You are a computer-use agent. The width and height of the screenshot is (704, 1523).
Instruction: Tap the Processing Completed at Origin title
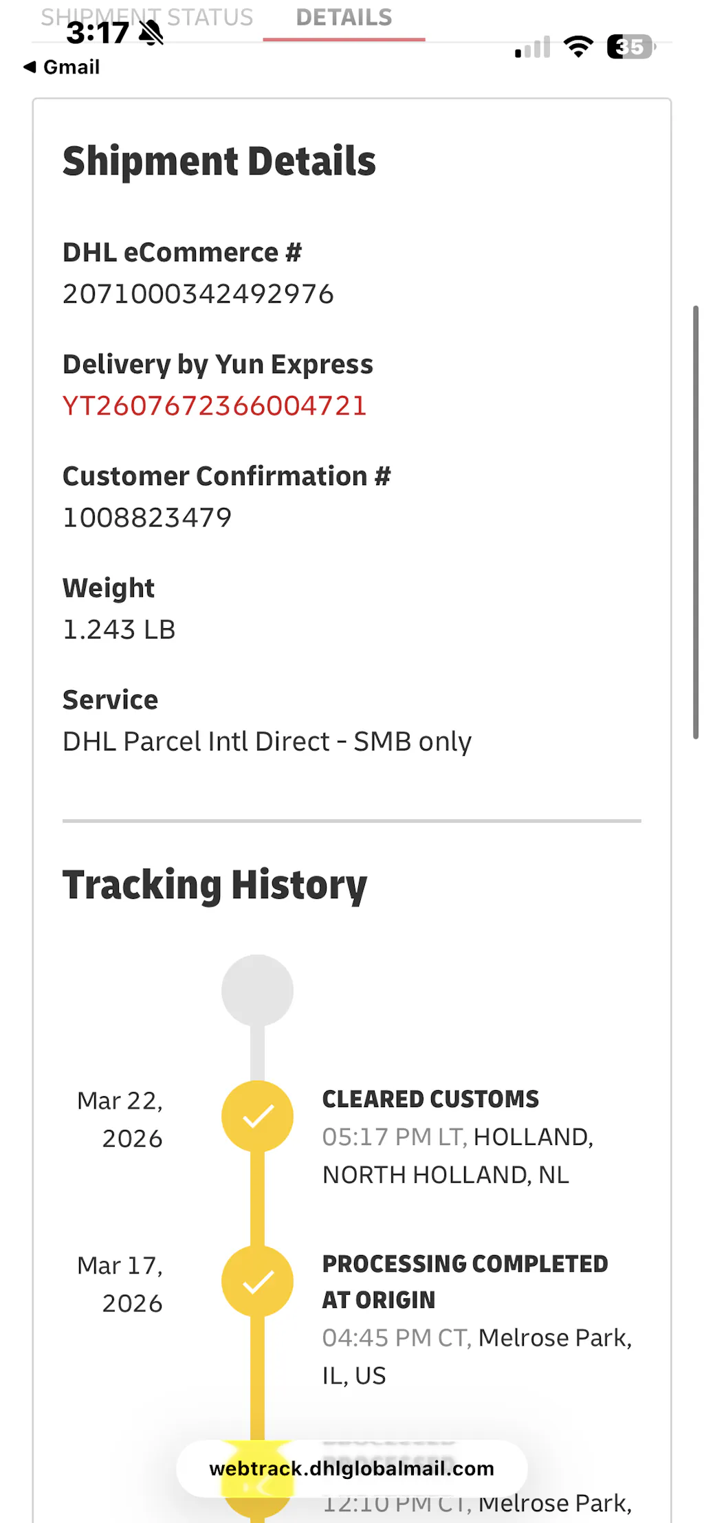pyautogui.click(x=465, y=1281)
